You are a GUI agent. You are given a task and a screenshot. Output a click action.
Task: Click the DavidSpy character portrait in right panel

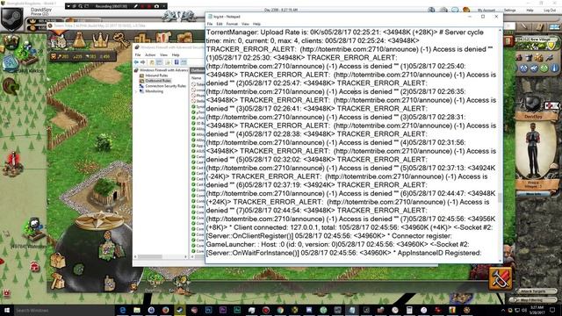pos(533,149)
